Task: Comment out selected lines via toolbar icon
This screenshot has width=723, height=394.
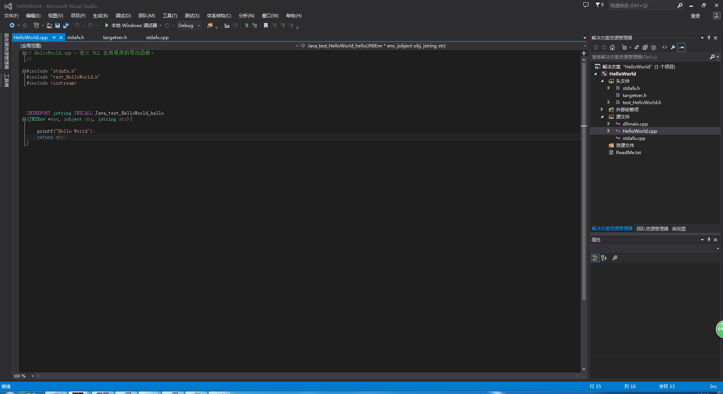Action: (x=246, y=26)
